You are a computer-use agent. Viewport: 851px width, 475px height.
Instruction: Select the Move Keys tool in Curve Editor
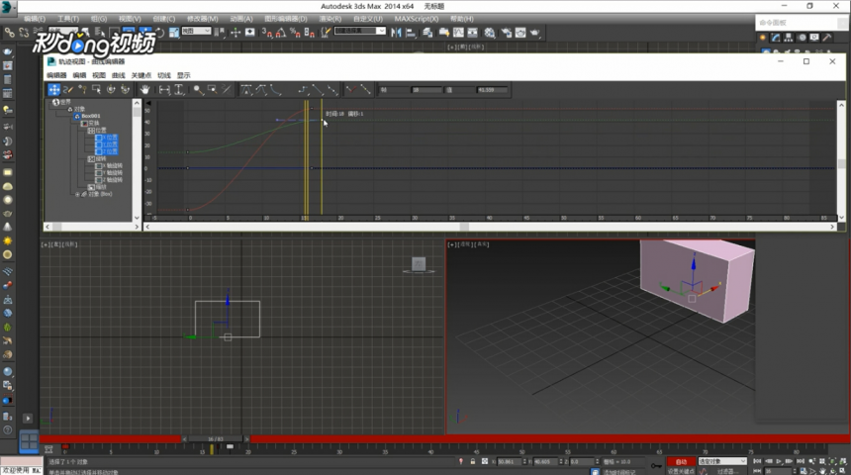(53, 90)
